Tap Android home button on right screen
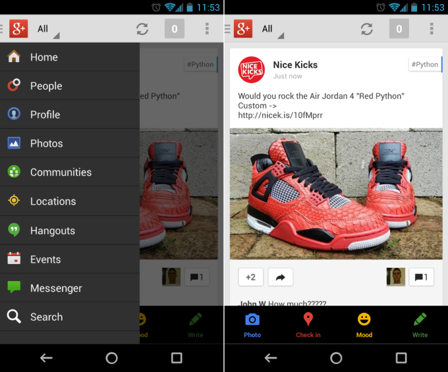448x372 pixels. tap(336, 358)
